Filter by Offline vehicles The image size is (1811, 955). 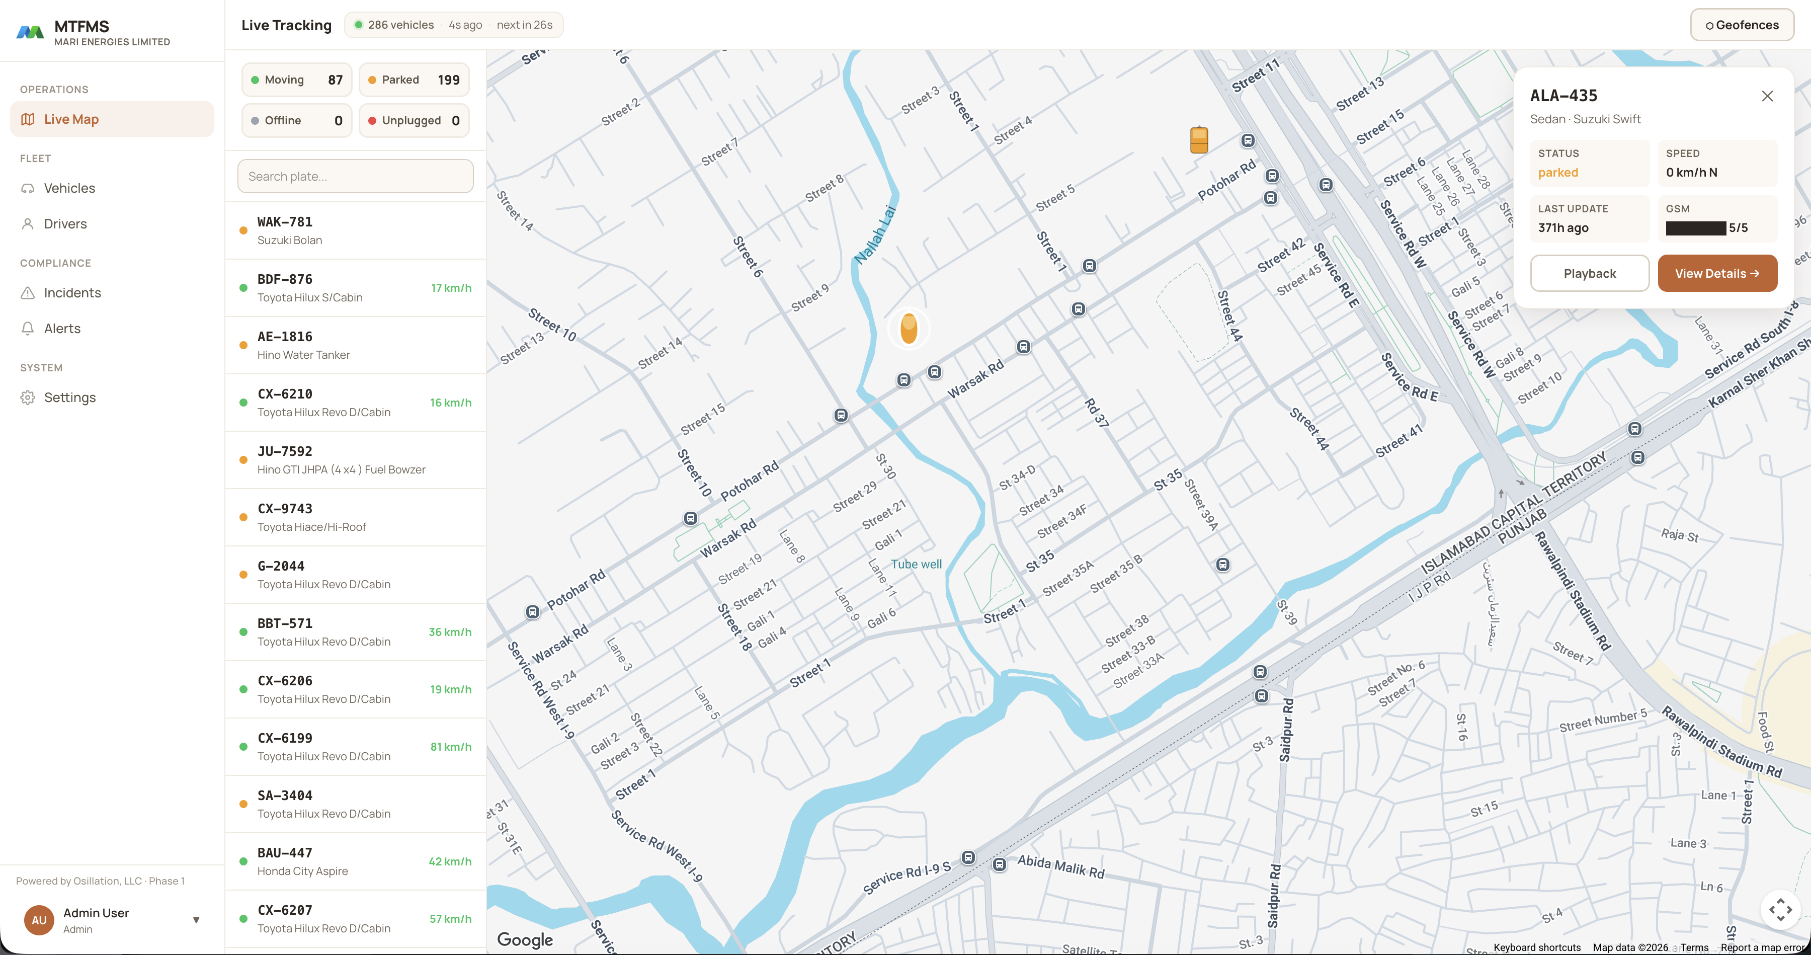297,120
